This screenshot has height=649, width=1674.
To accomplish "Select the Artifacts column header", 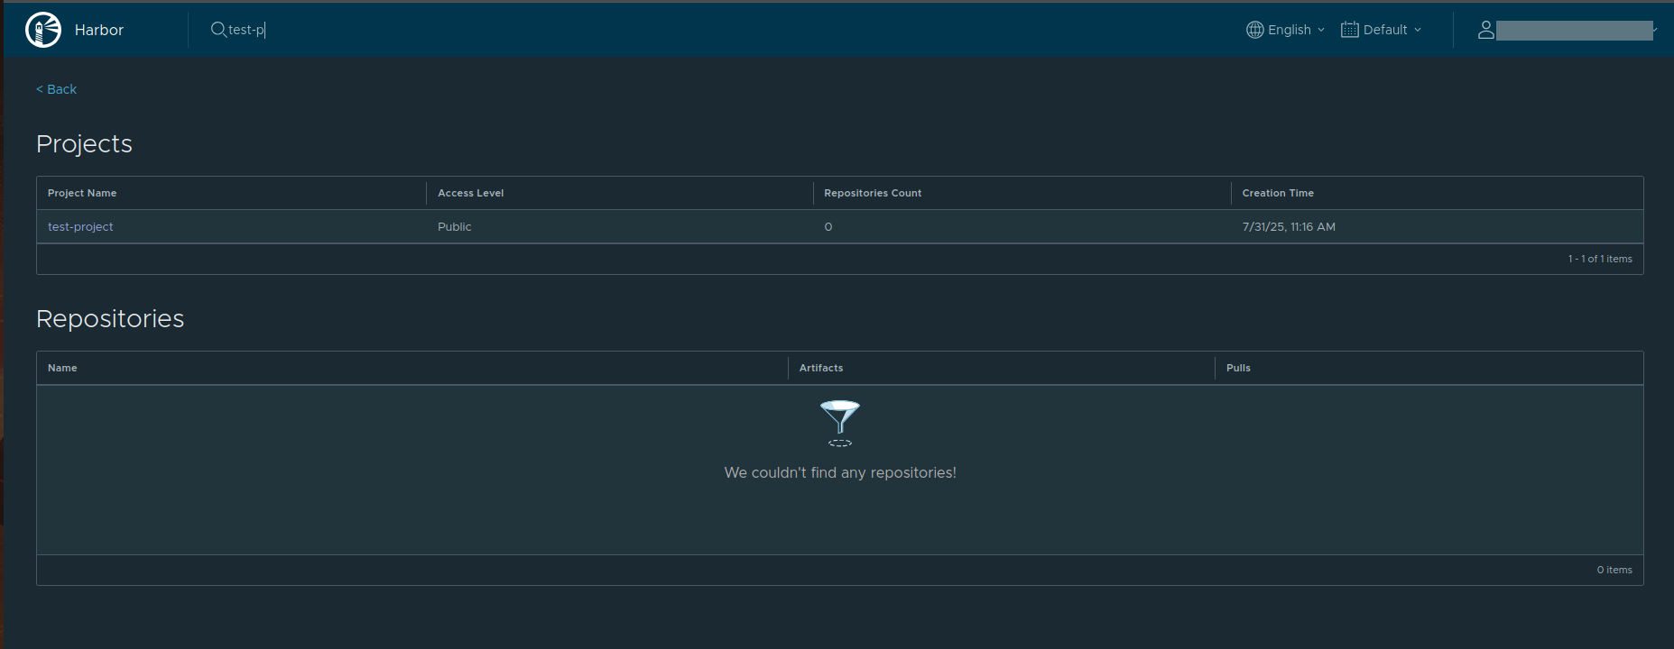I will (x=820, y=368).
